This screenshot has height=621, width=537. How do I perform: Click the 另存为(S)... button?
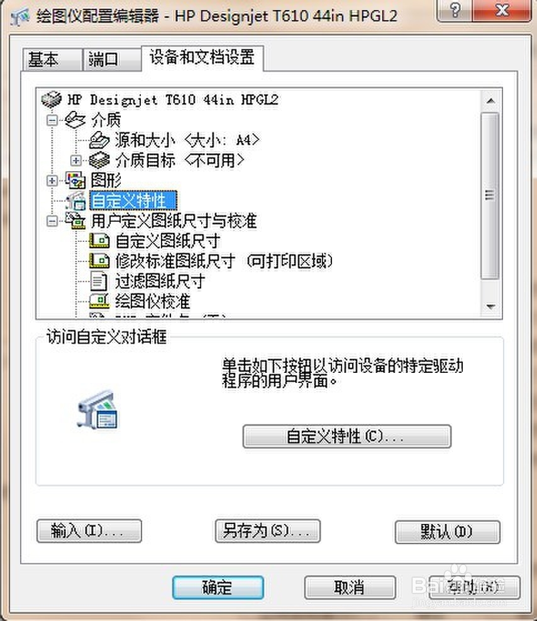pyautogui.click(x=268, y=531)
